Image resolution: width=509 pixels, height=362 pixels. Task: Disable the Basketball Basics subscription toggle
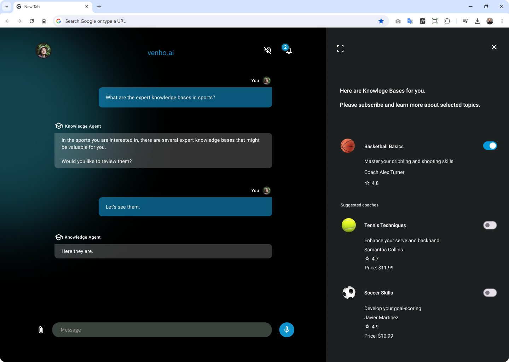[x=490, y=145]
